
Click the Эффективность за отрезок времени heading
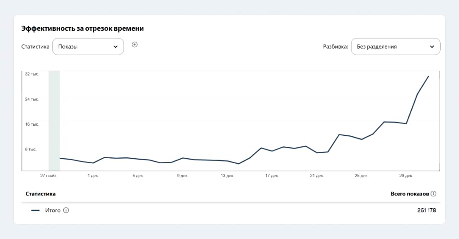tap(83, 28)
